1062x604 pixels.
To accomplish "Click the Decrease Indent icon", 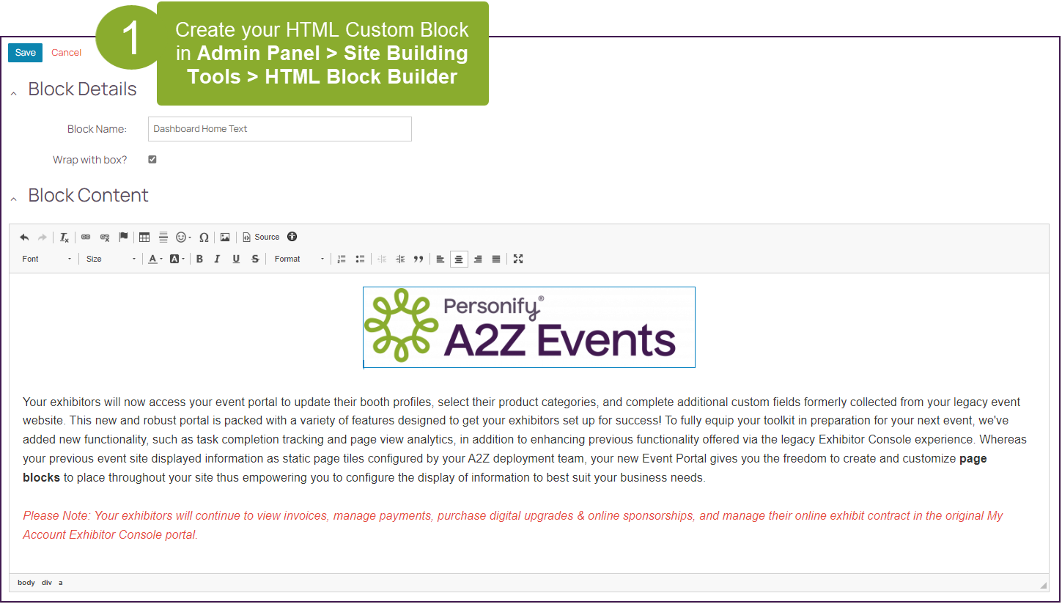I will point(381,259).
